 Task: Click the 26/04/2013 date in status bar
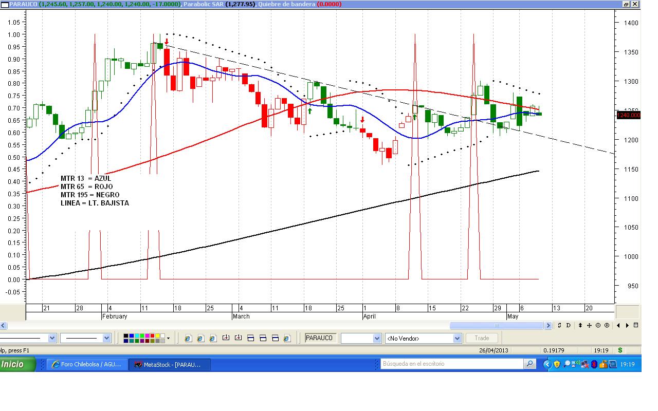click(493, 350)
